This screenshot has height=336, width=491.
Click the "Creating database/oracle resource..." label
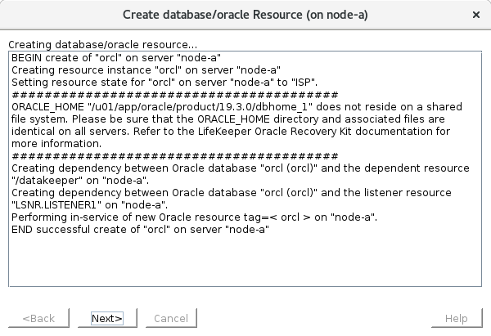pos(102,44)
